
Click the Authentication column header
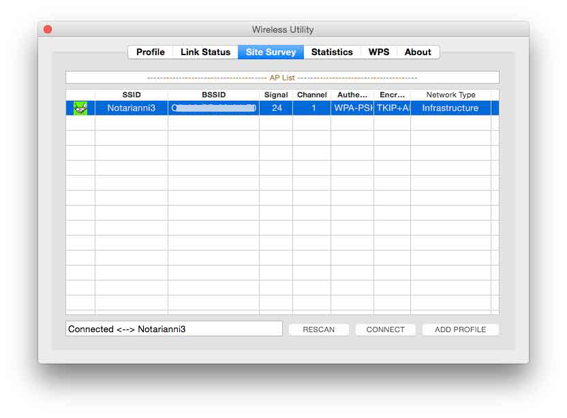coord(352,95)
